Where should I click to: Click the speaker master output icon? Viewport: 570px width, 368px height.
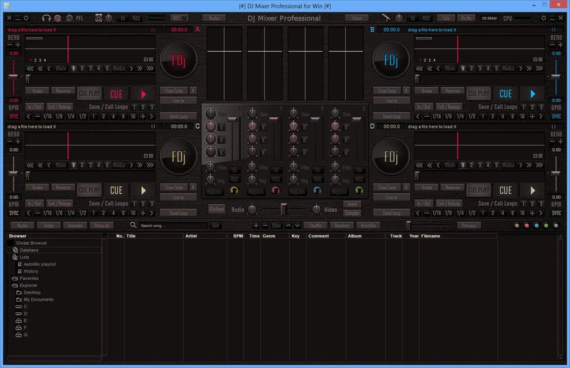99,18
